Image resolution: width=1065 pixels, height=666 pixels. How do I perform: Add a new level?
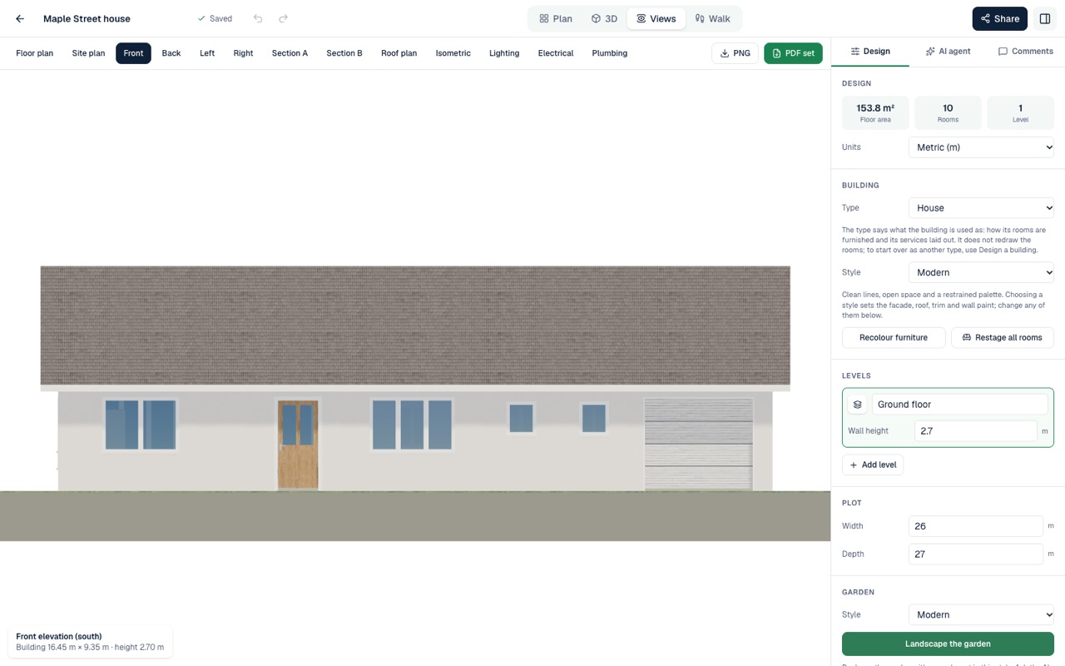tap(873, 465)
